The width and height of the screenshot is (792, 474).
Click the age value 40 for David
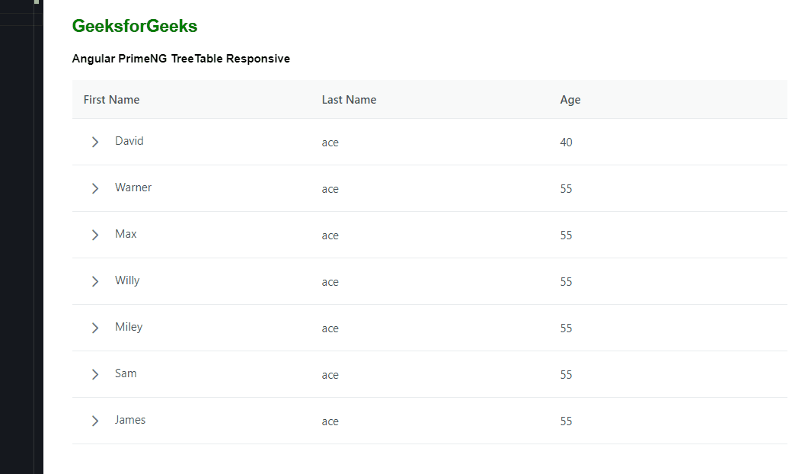[x=567, y=142]
